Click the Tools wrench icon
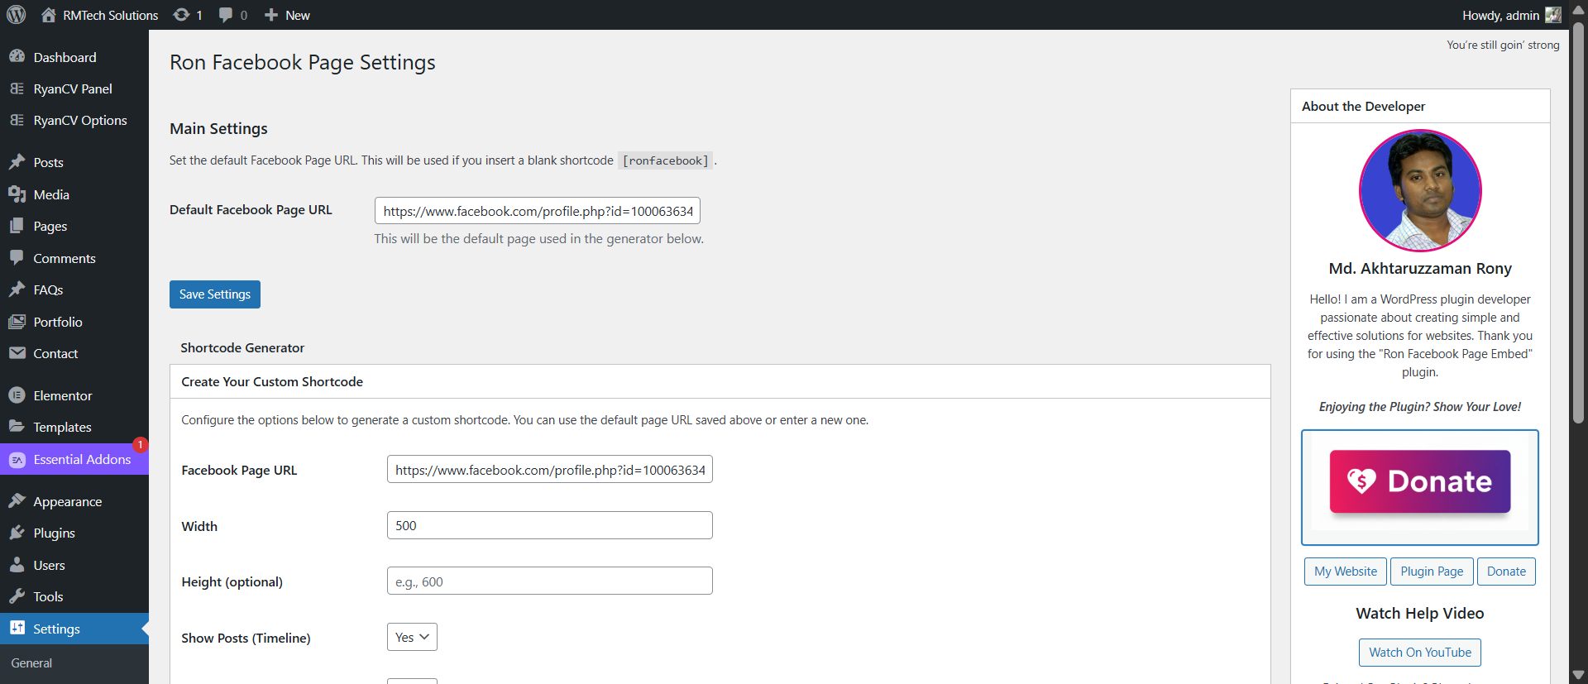Image resolution: width=1588 pixels, height=684 pixels. coord(17,596)
